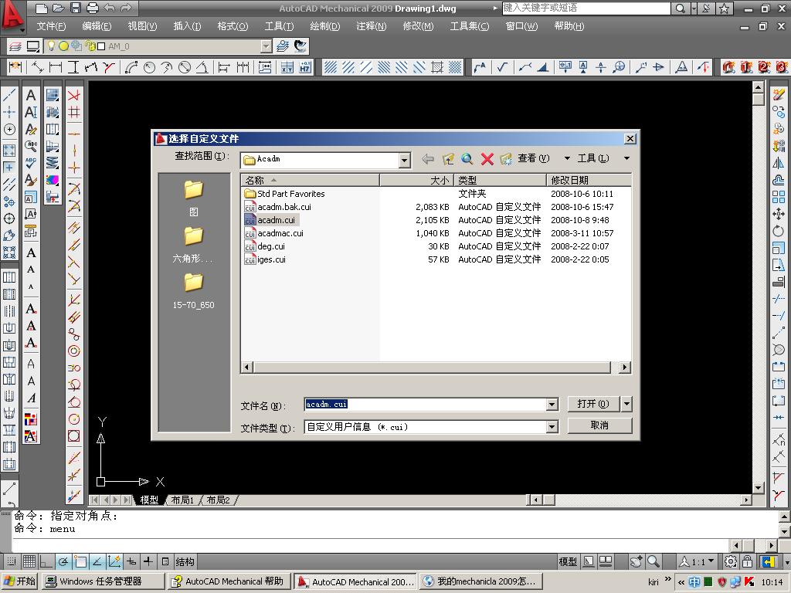Expand the AM_0 layer dropdown
This screenshot has height=593, width=791.
click(x=266, y=46)
